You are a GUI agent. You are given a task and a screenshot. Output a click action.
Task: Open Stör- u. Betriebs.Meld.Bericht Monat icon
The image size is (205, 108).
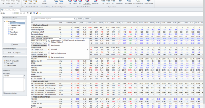pyautogui.click(x=30, y=2)
